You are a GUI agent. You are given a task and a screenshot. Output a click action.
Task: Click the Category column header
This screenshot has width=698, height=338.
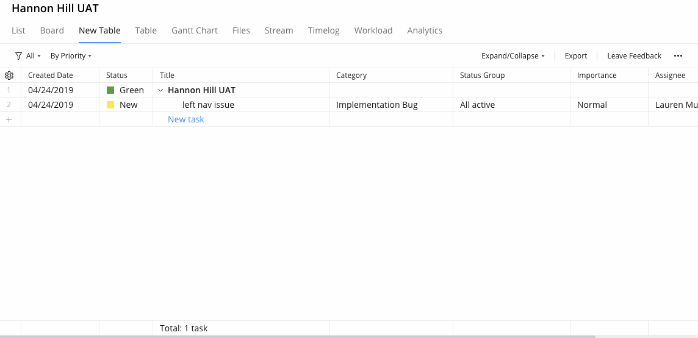point(391,76)
